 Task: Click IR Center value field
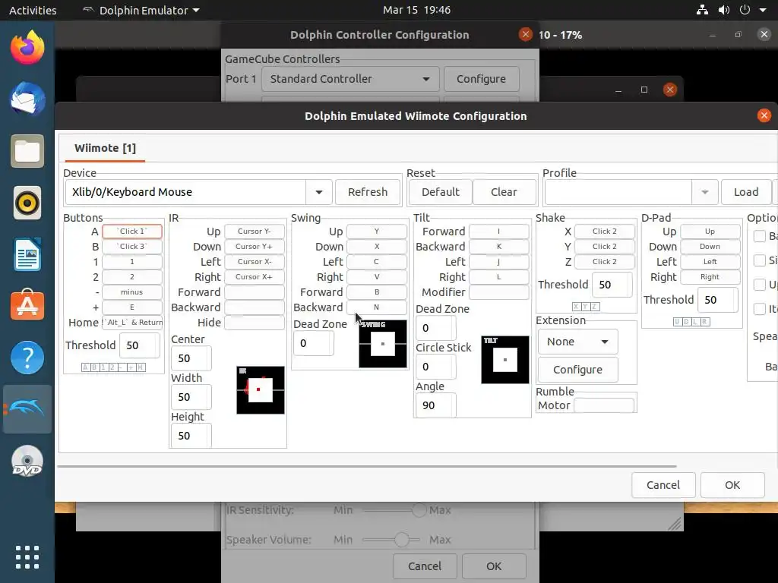tap(191, 358)
